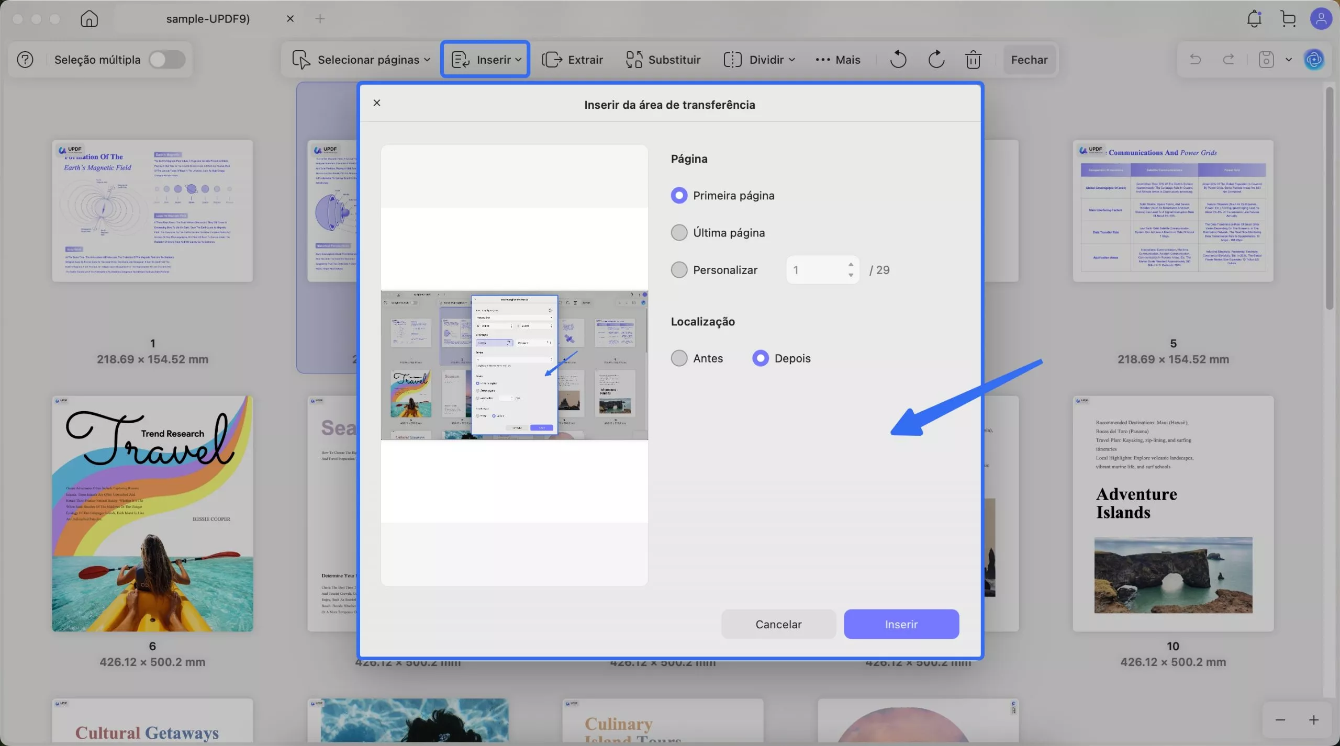The height and width of the screenshot is (746, 1340).
Task: Open the Mais menu
Action: (838, 60)
